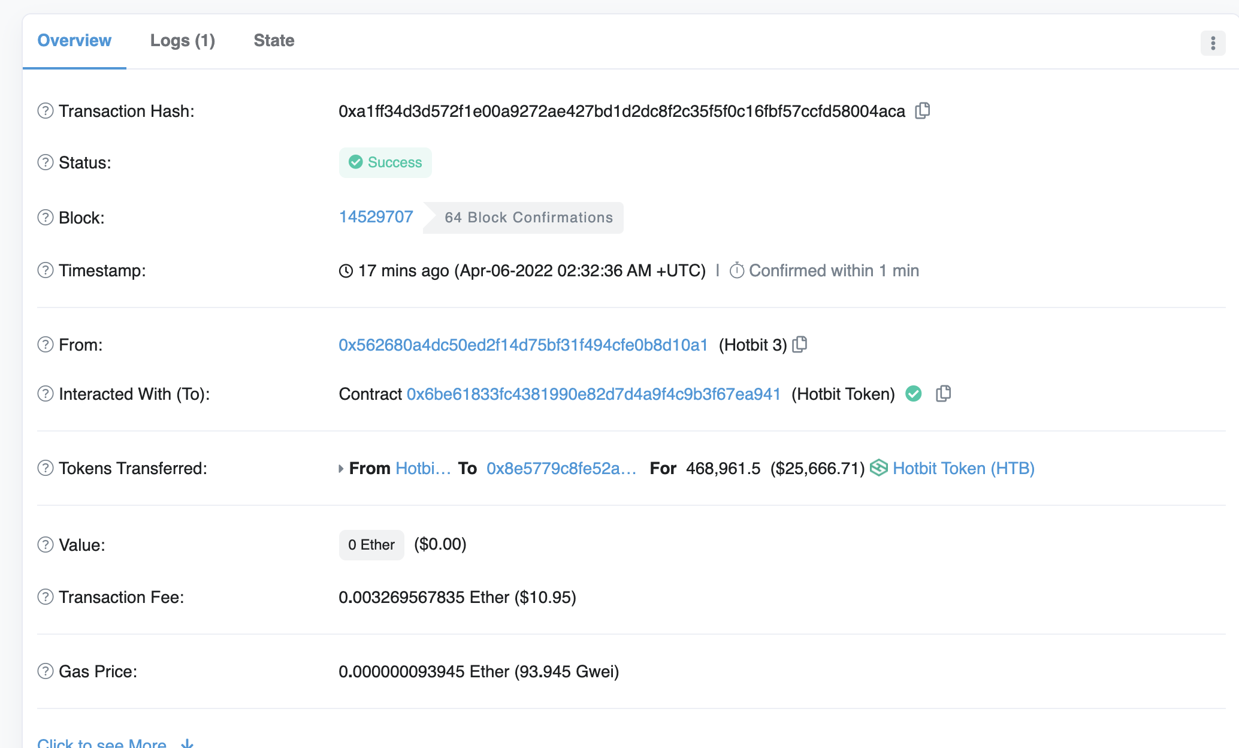Screen dimensions: 1239x748
Task: Expand the token transfer details triangle
Action: 340,468
